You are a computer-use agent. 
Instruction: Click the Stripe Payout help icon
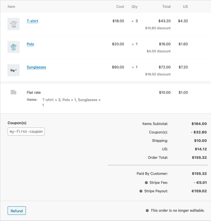[141, 191]
